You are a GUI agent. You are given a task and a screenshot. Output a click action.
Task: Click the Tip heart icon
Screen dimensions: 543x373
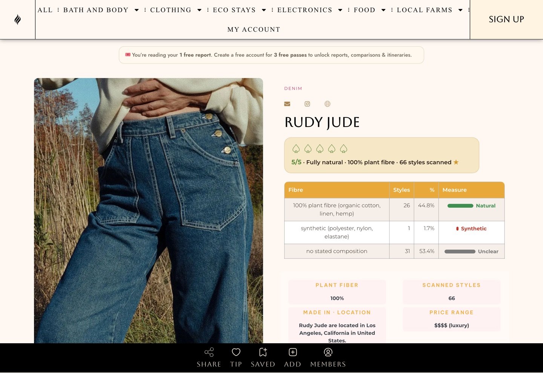tap(236, 352)
